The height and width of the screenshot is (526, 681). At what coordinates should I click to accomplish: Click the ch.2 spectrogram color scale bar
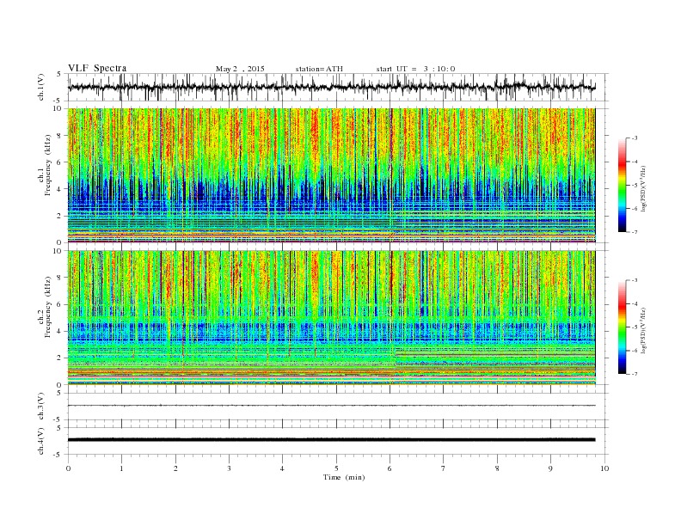623,327
